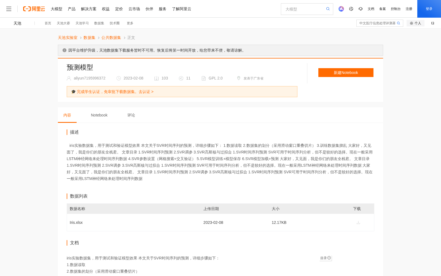
Task: Go to 数据集 breadcrumb
Action: click(x=89, y=38)
